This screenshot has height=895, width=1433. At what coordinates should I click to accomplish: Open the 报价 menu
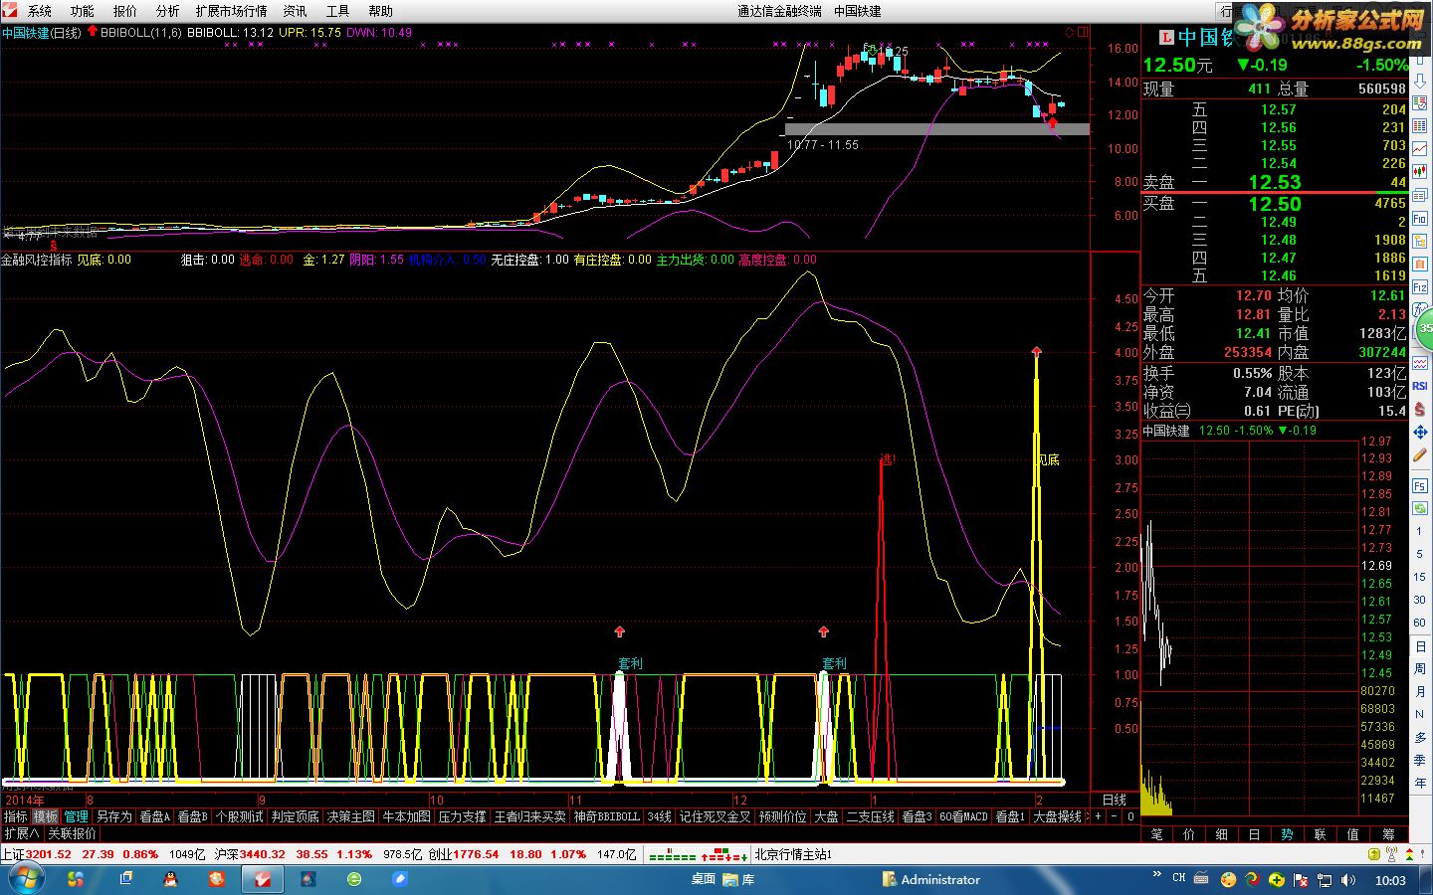(125, 11)
